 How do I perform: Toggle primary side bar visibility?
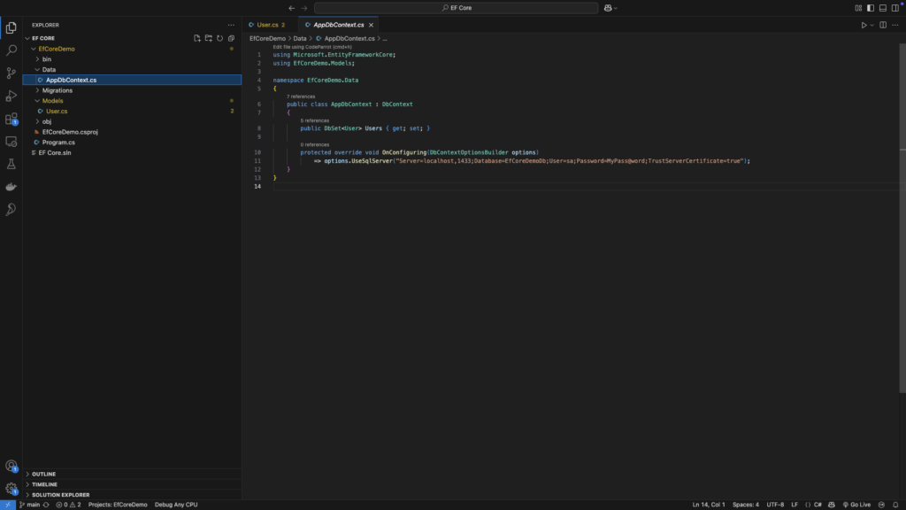tap(871, 8)
